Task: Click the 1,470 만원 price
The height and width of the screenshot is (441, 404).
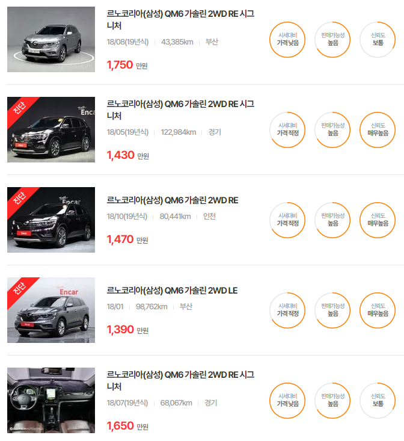Action: pyautogui.click(x=127, y=239)
